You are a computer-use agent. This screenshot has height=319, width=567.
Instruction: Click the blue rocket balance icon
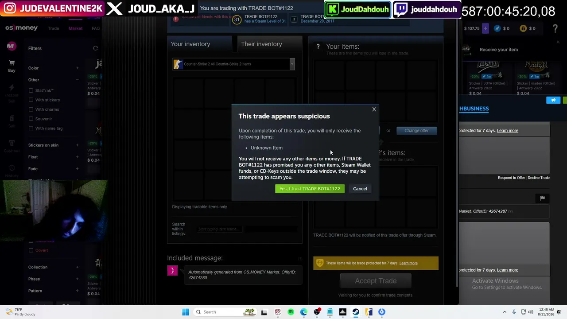click(497, 28)
